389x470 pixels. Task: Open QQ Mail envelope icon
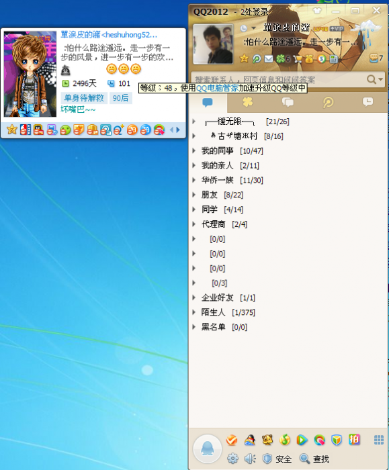269,59
